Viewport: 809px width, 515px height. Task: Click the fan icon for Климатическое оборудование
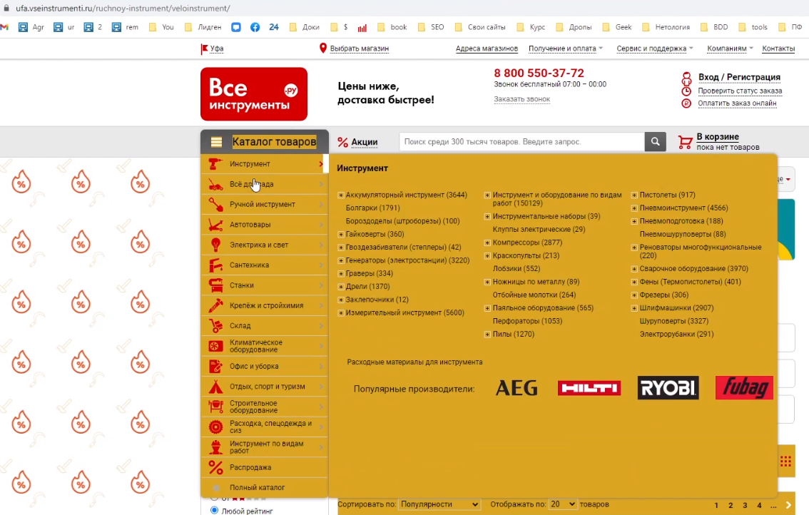click(x=215, y=346)
